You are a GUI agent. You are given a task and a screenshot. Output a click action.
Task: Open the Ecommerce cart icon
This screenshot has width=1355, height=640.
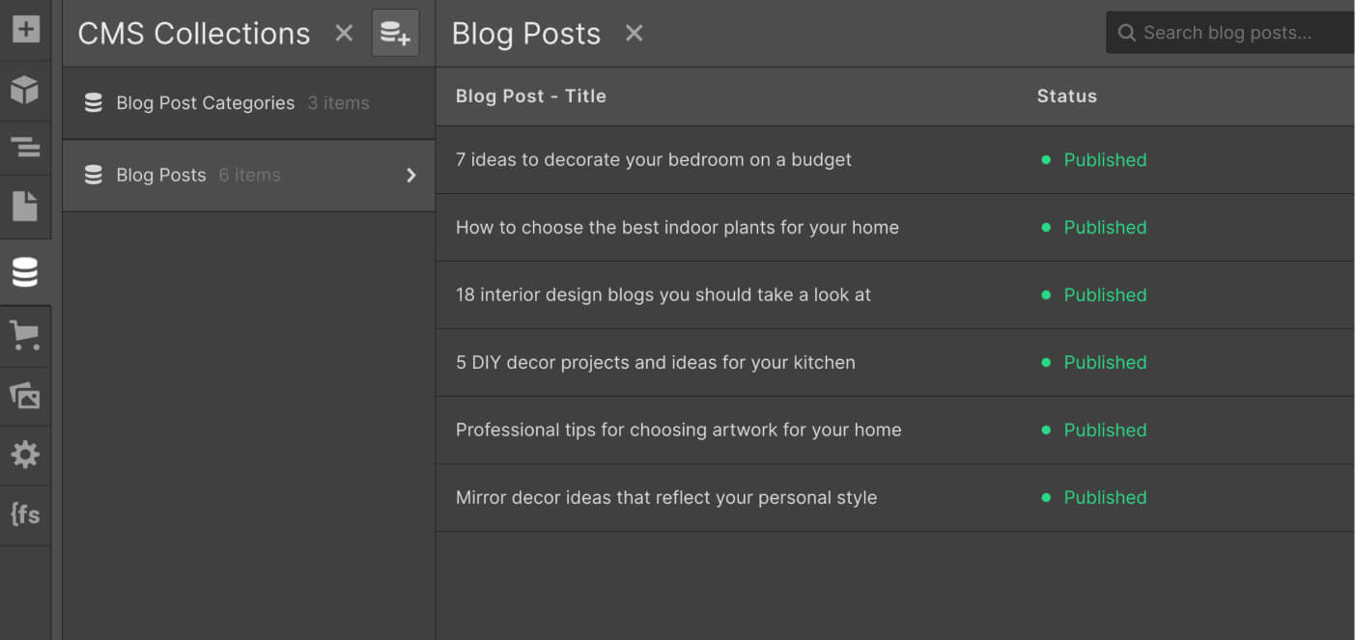coord(25,335)
